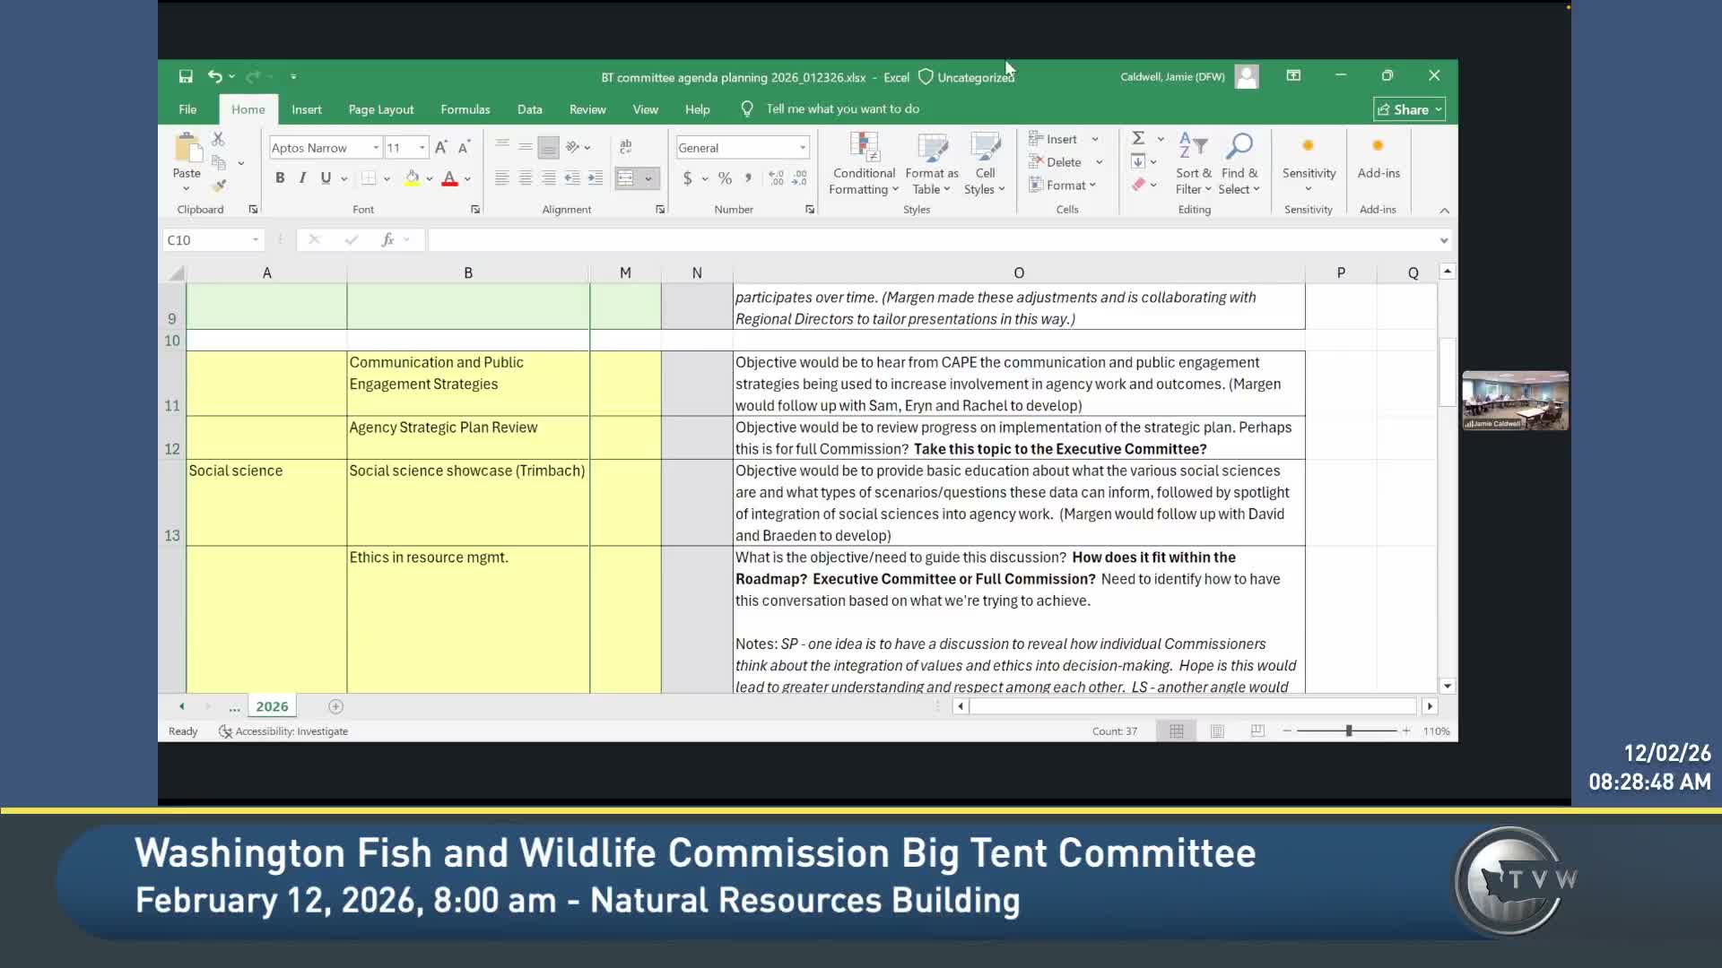Viewport: 1722px width, 968px height.
Task: Open the Formulas ribbon tab
Action: coord(465,109)
